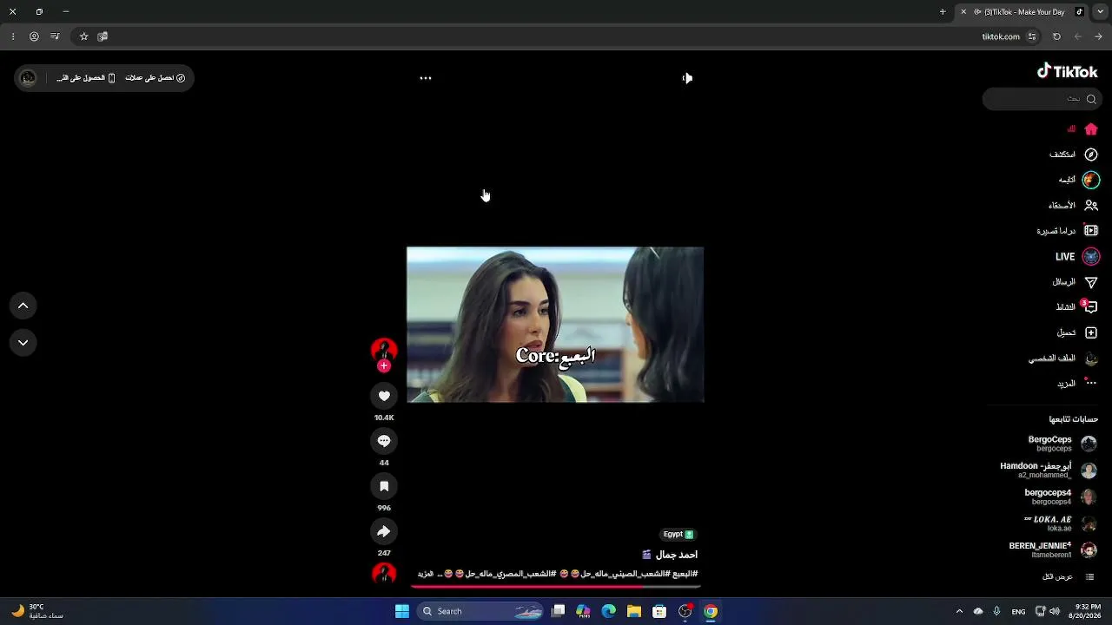Open the Windows Start menu

click(402, 611)
